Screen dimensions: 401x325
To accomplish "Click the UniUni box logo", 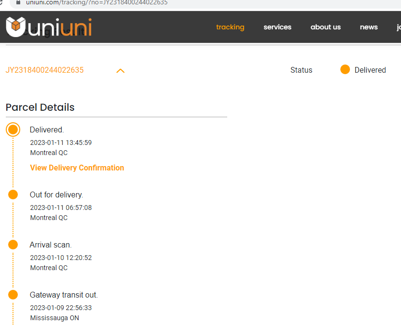I will (16, 27).
